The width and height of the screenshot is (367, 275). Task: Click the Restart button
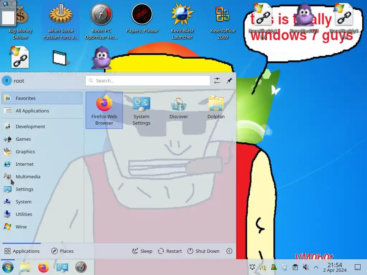(x=170, y=251)
